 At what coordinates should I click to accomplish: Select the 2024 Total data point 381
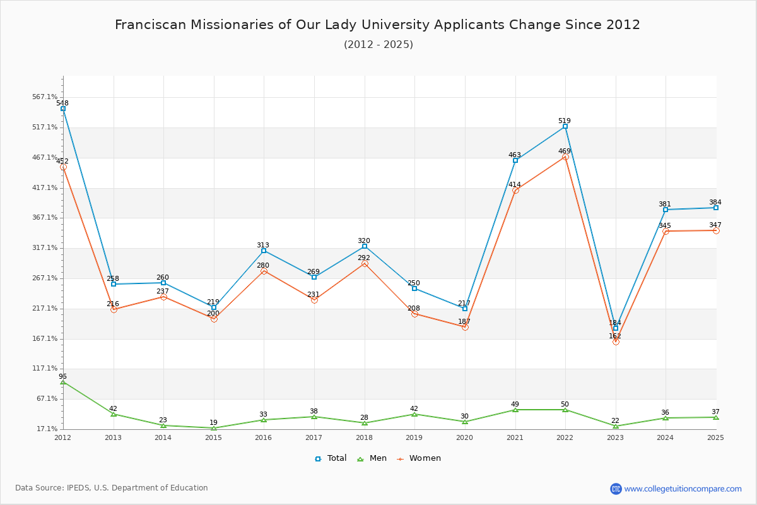(x=666, y=210)
